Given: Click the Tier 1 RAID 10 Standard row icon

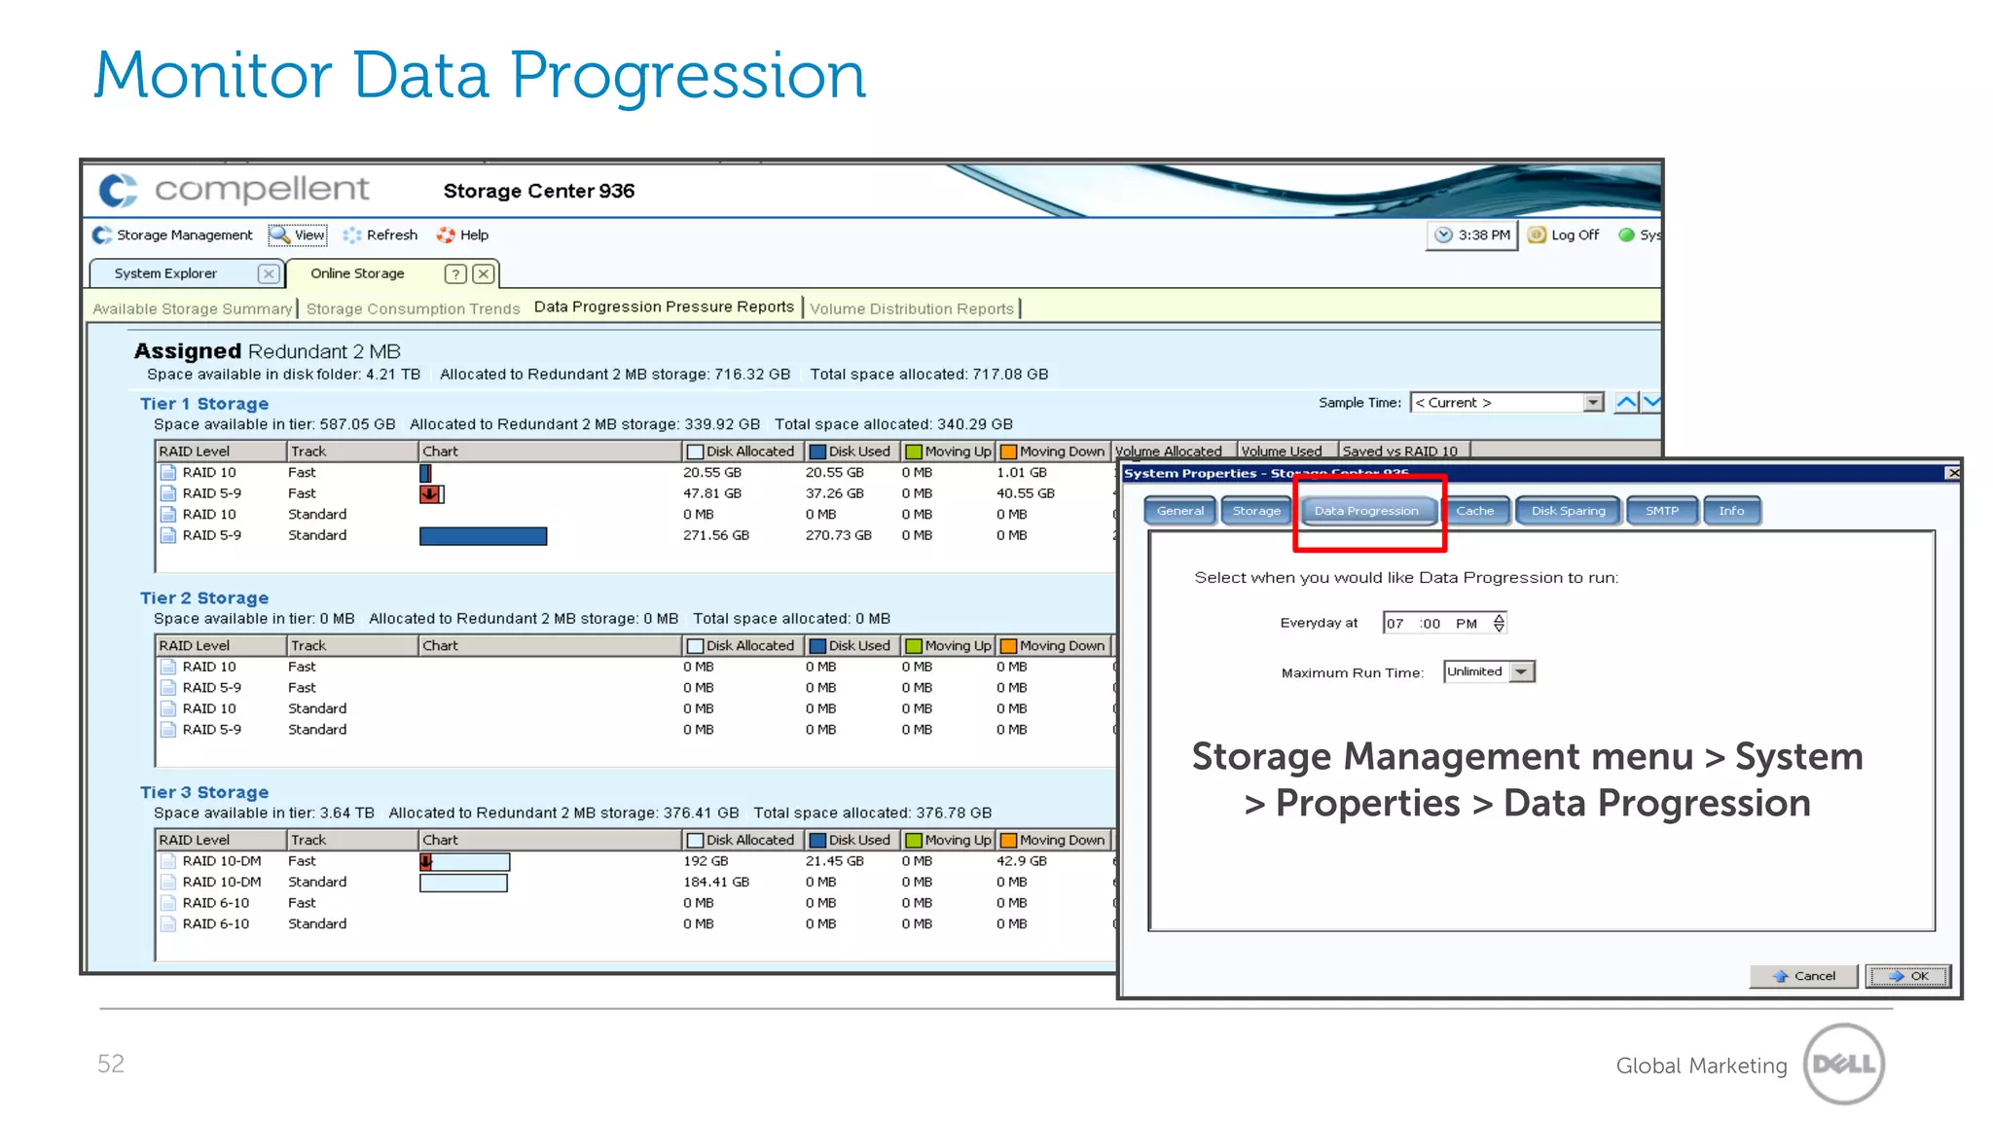Looking at the screenshot, I should [x=167, y=515].
